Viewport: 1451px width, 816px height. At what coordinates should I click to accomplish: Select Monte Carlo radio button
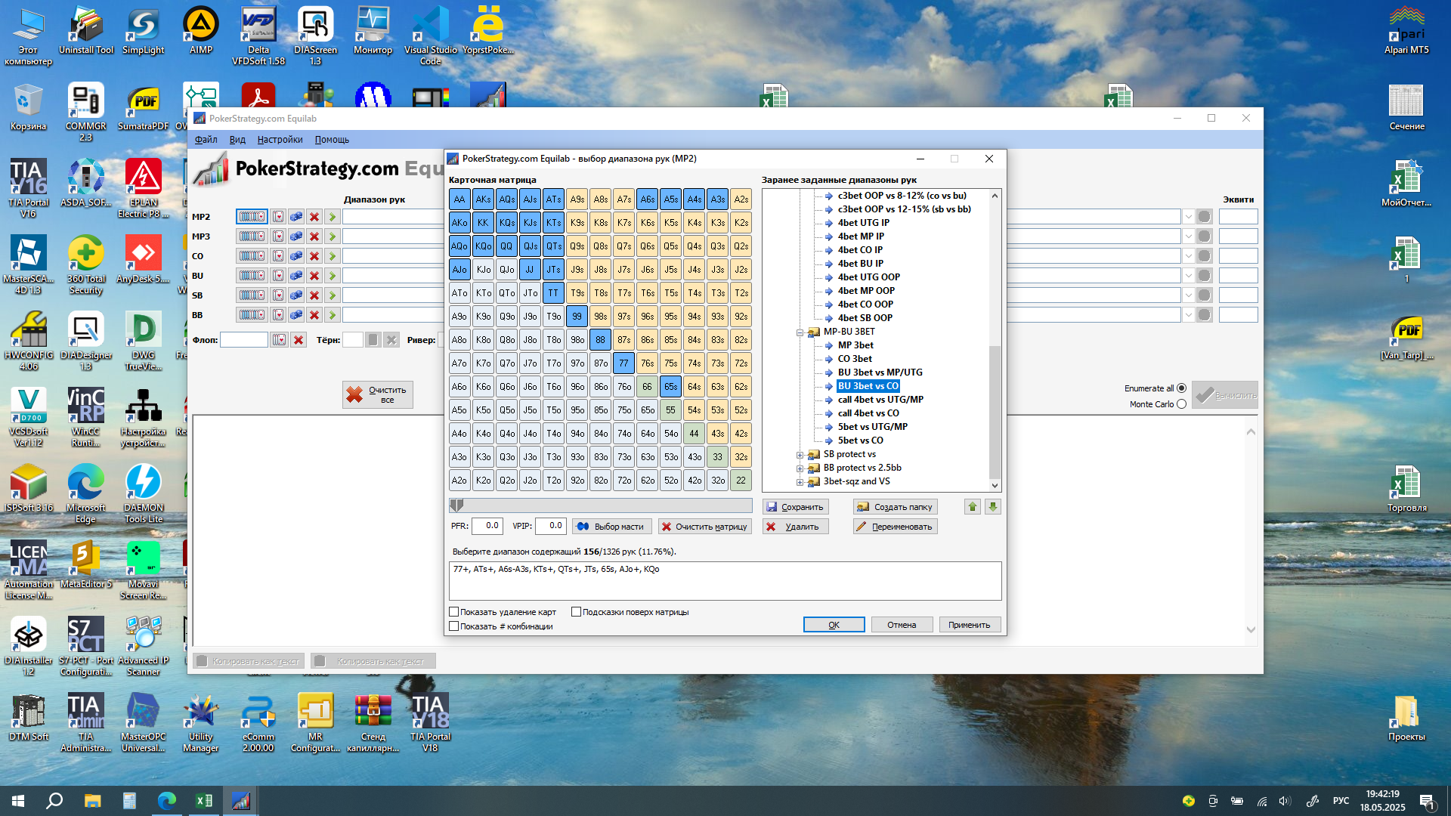[1181, 404]
